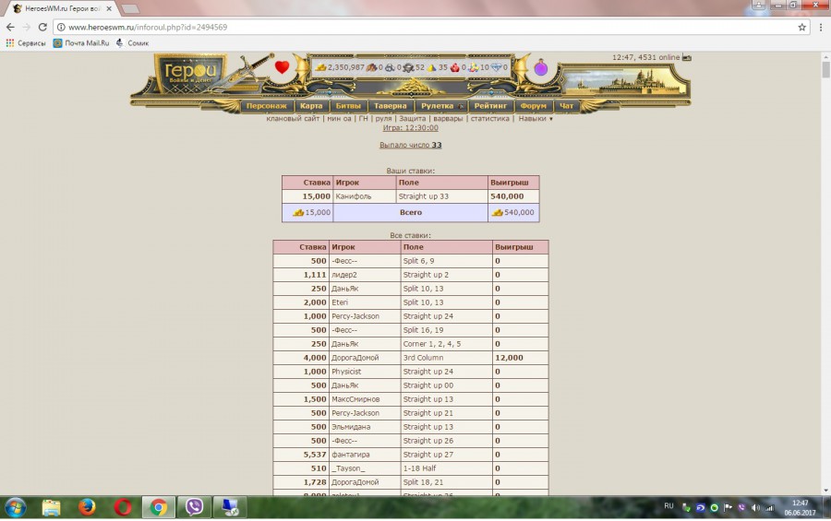Click the статистика link
This screenshot has height=521, width=831.
click(x=489, y=118)
